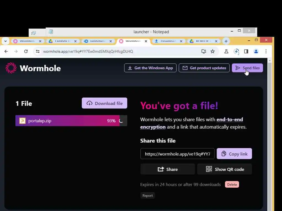Image resolution: width=282 pixels, height=211 pixels.
Task: Click the Copy link button
Action: coord(234,154)
